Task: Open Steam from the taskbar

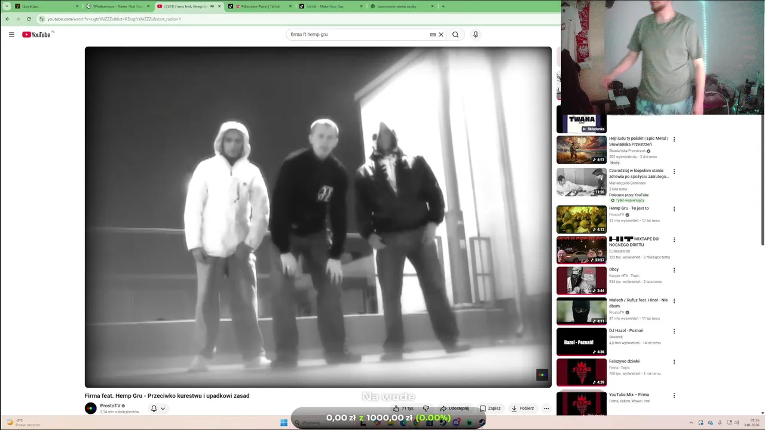Action: coord(482,423)
